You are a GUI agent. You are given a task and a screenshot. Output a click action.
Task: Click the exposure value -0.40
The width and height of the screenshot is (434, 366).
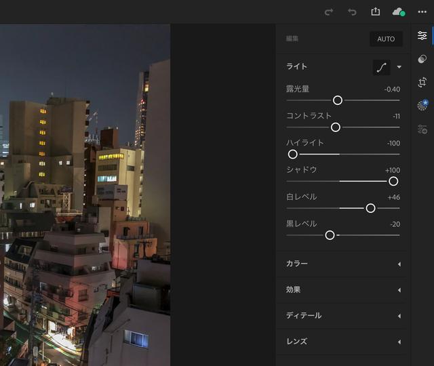click(392, 89)
